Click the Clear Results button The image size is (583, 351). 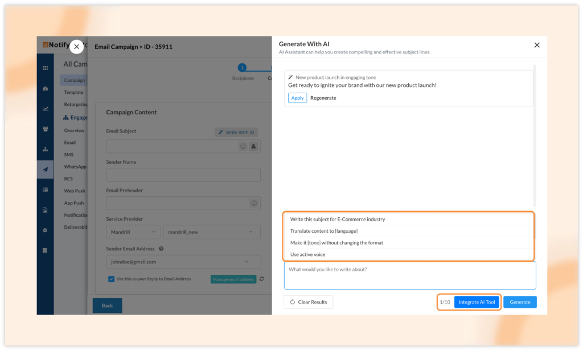click(308, 302)
